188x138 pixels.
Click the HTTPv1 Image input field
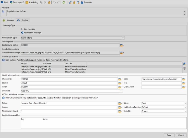pyautogui.click(x=69, y=107)
